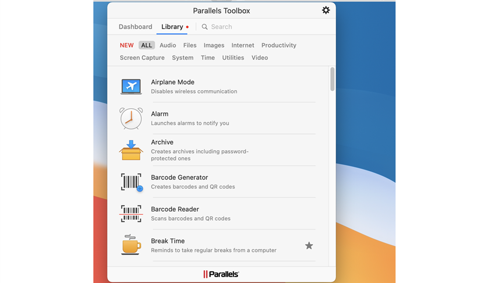504x283 pixels.
Task: Click the Alarm clock icon
Action: point(131,118)
